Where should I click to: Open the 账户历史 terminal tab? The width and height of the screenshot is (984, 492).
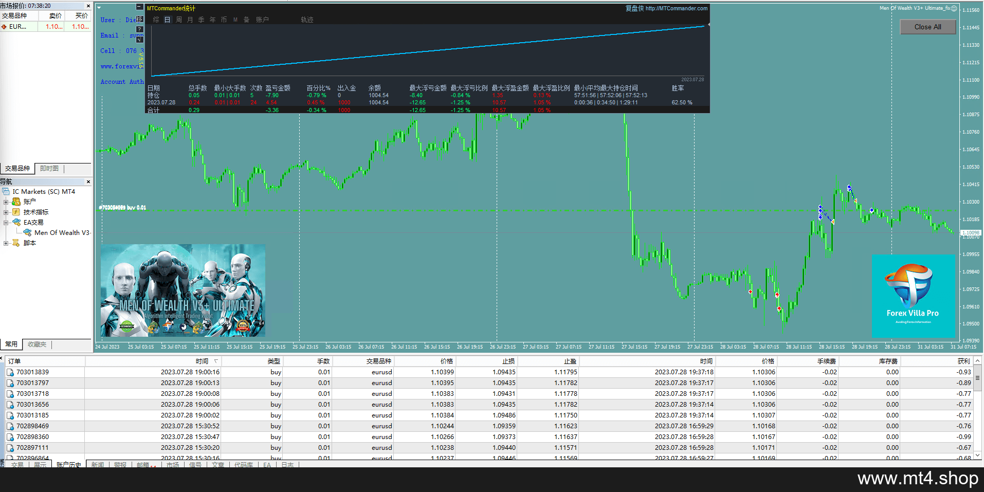point(68,465)
